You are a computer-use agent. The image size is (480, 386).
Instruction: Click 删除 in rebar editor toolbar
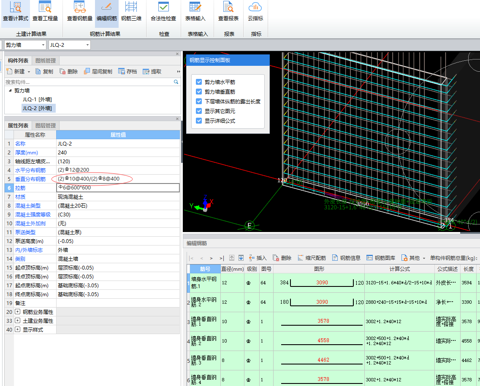[282, 258]
